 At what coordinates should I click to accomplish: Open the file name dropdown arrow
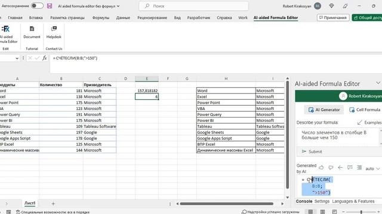[x=118, y=6]
